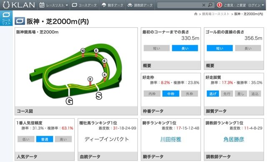267x162 pixels.
Task: Click inside the header search field
Action: pyautogui.click(x=179, y=5)
